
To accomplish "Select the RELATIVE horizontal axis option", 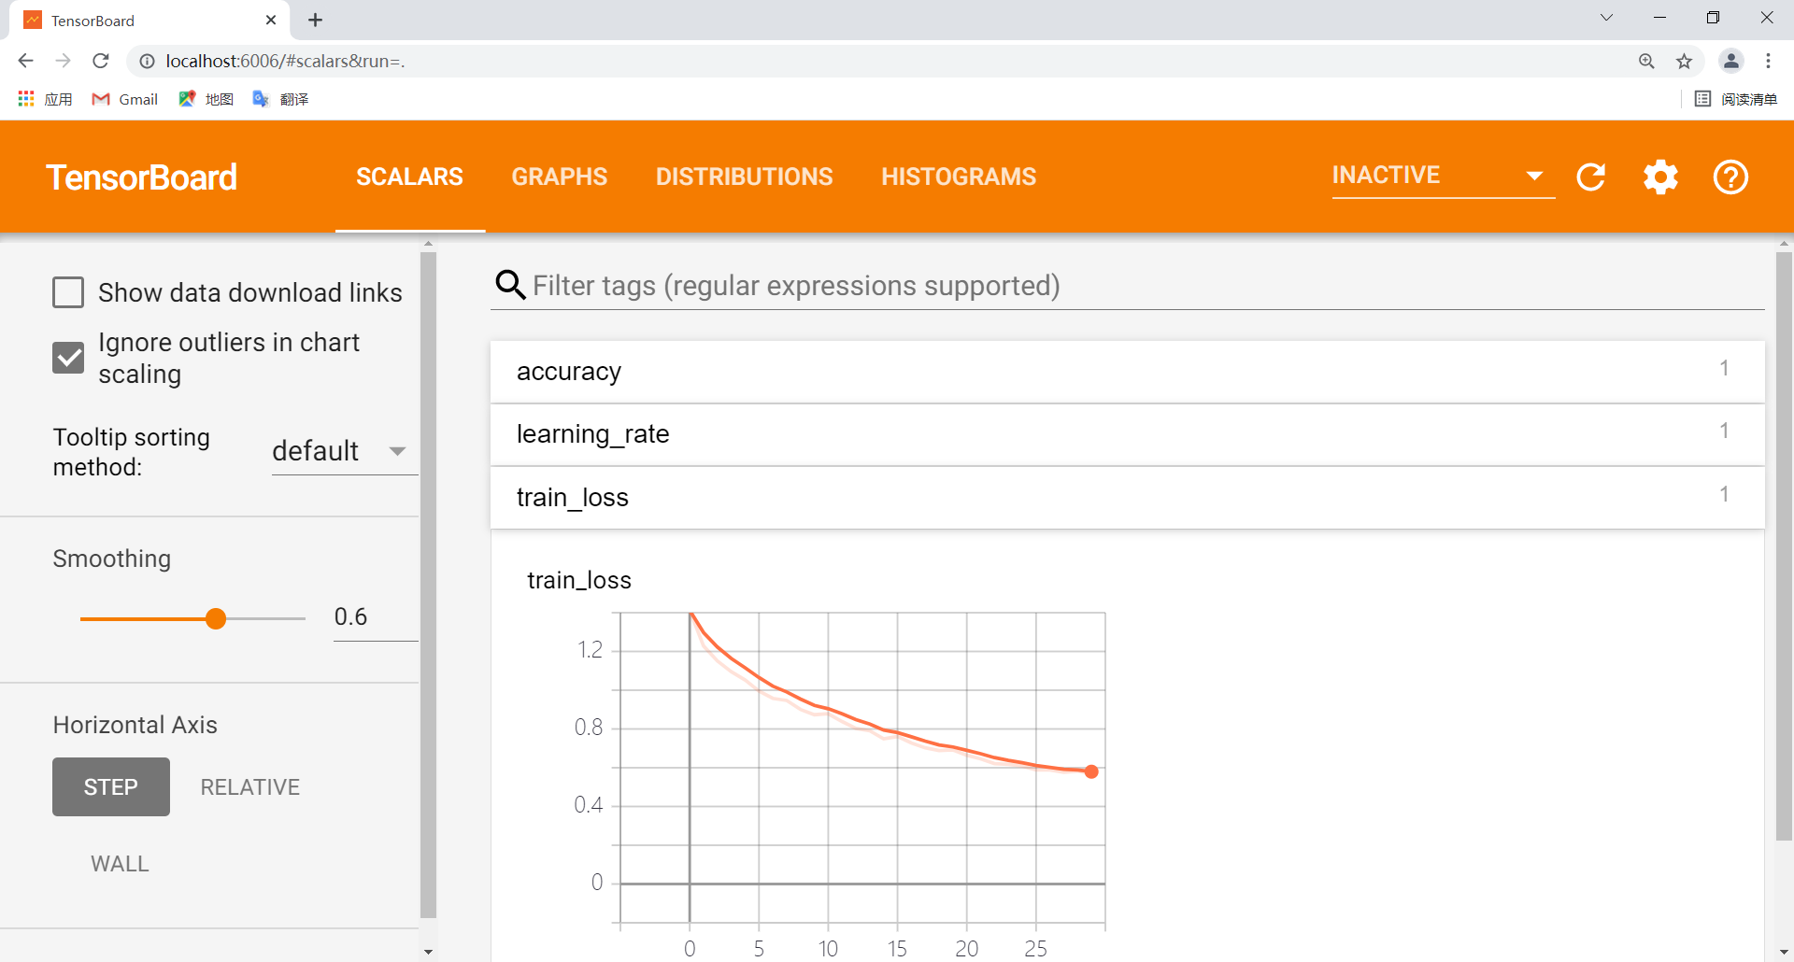I will [249, 786].
